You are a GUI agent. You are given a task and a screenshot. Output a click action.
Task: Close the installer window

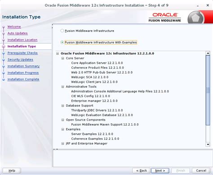tap(208, 5)
